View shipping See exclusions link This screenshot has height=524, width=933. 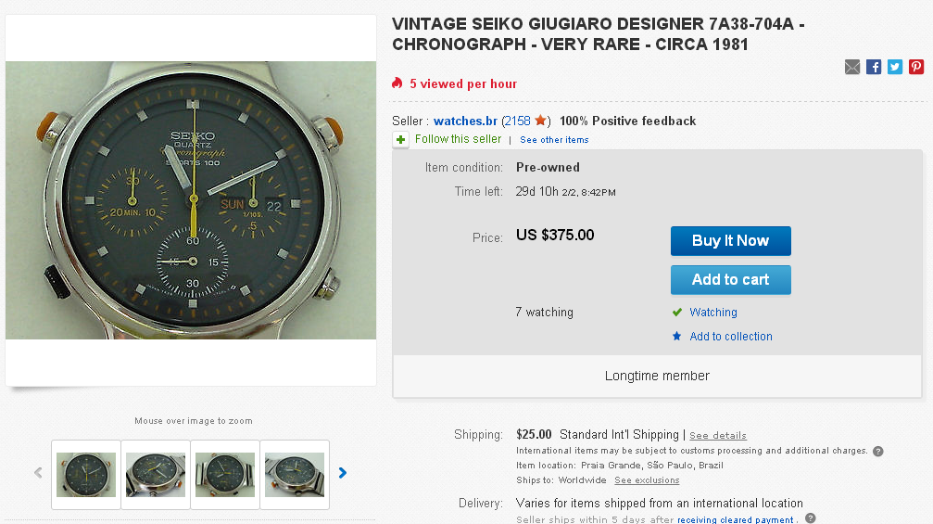pyautogui.click(x=647, y=480)
